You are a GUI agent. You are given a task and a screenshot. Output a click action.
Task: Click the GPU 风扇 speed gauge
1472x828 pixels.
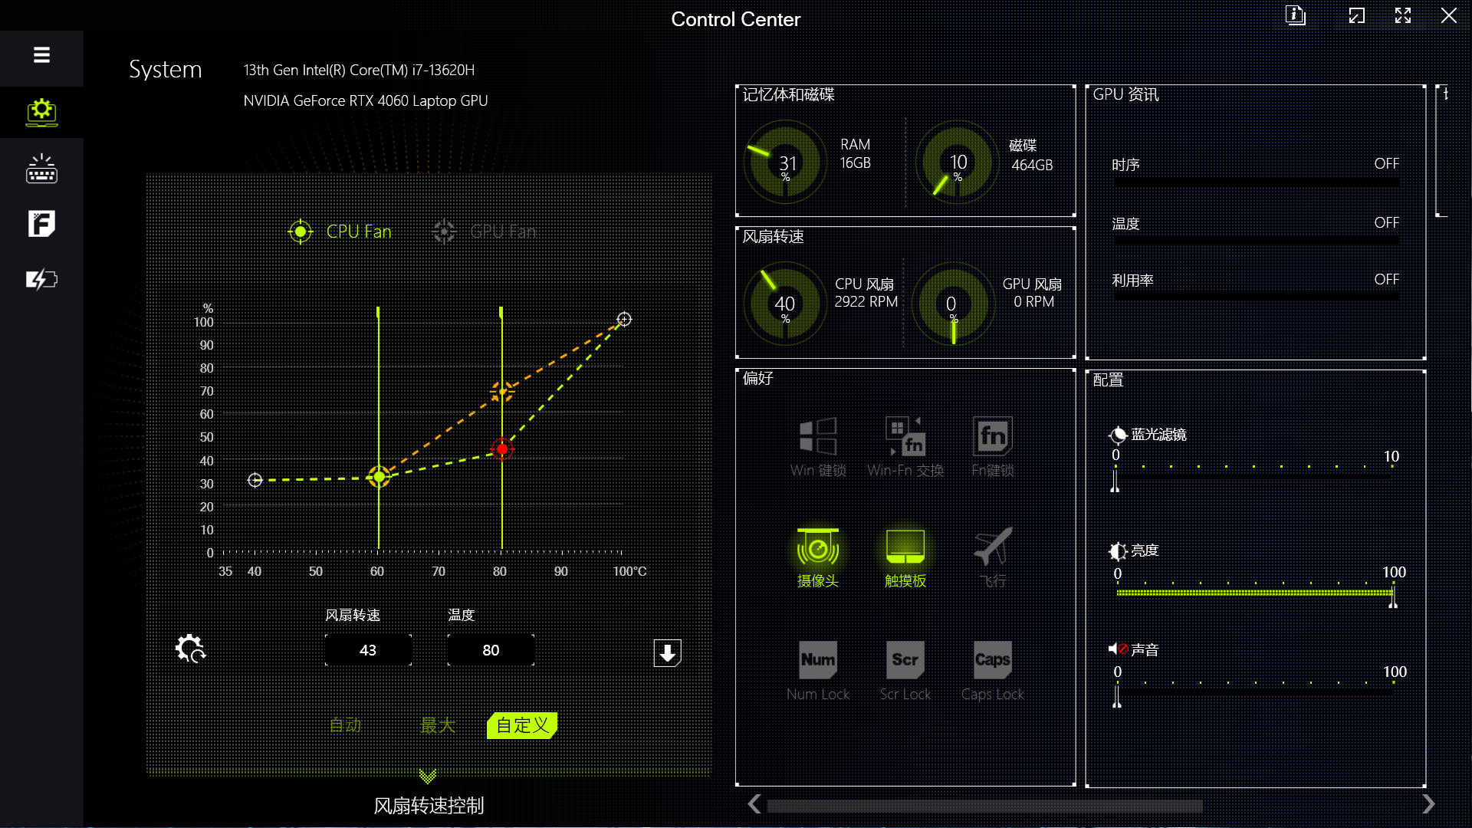tap(954, 304)
